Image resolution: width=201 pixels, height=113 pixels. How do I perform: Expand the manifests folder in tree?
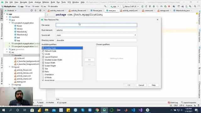(7, 17)
